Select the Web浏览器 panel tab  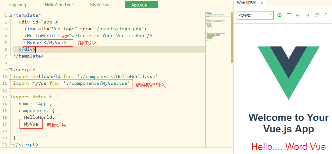247,3
